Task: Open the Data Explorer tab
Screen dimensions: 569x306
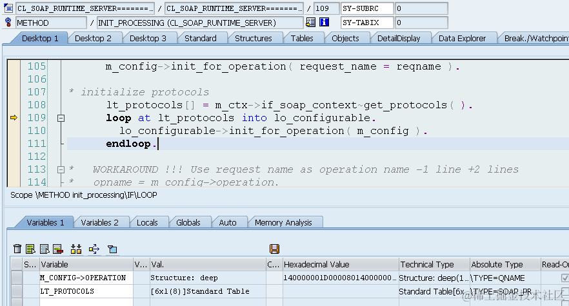Action: click(x=462, y=39)
